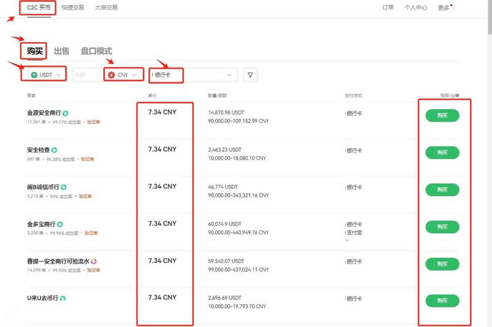
Task: Open the USDT coin dropdown
Action: pyautogui.click(x=45, y=75)
